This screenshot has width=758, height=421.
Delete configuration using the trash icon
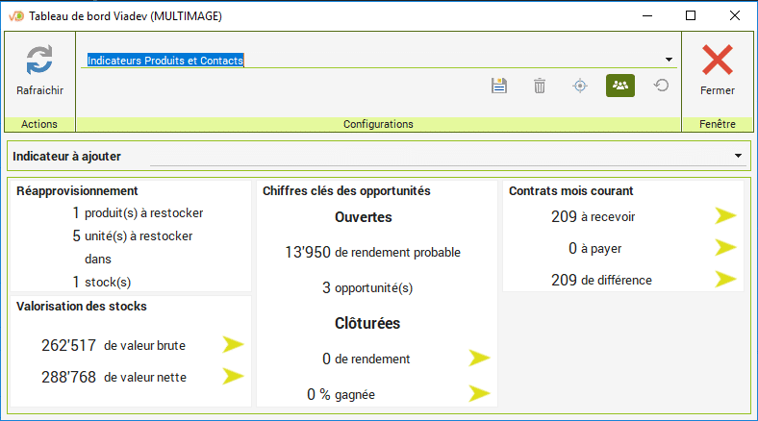(540, 86)
